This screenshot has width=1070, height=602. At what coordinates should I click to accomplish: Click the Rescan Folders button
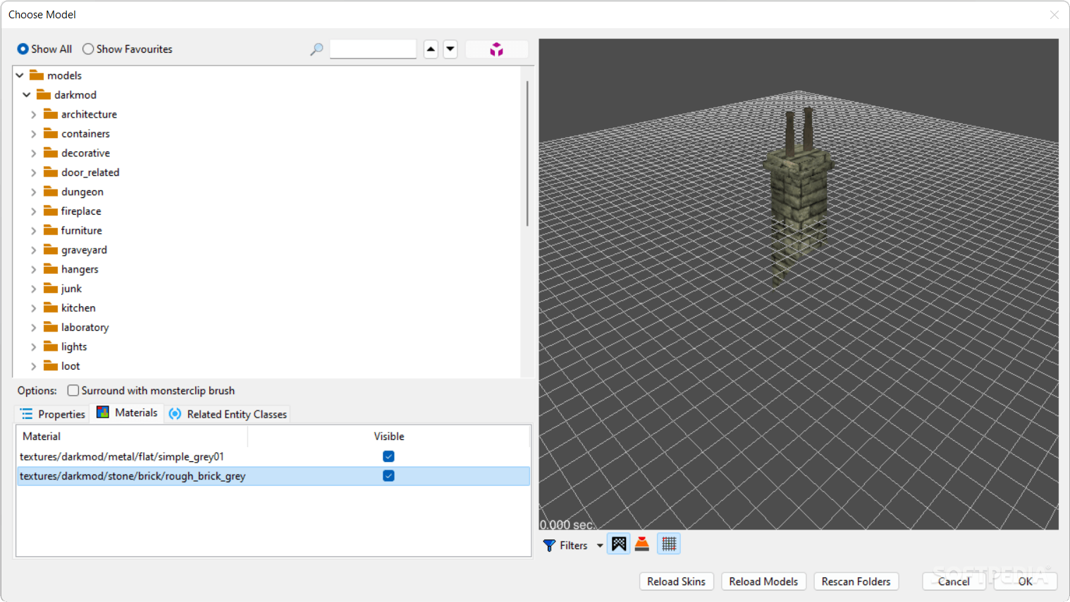856,582
